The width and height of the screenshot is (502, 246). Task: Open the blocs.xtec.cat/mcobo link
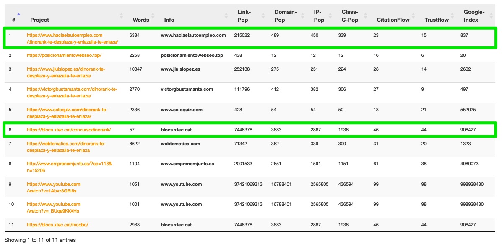point(57,225)
